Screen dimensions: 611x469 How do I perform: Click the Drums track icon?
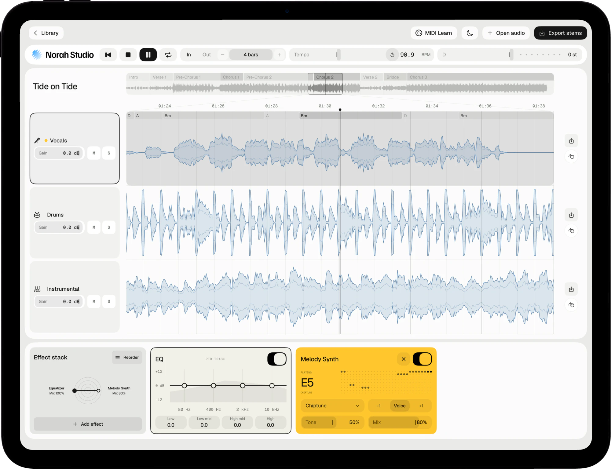pos(37,215)
